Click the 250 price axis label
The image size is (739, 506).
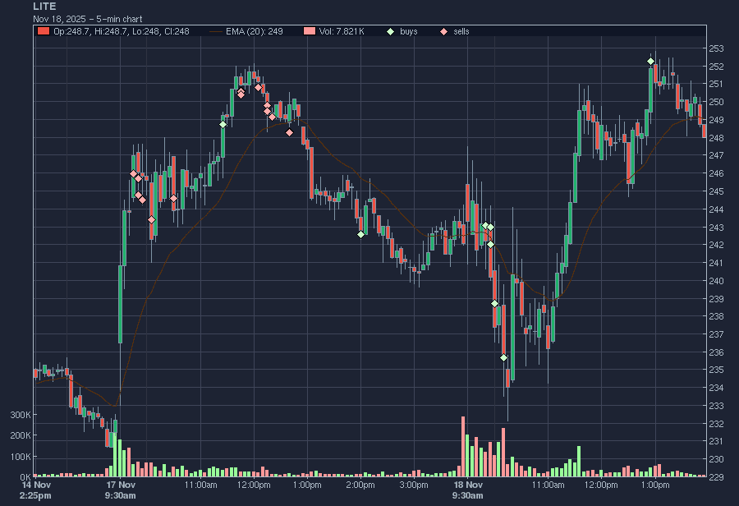(716, 102)
